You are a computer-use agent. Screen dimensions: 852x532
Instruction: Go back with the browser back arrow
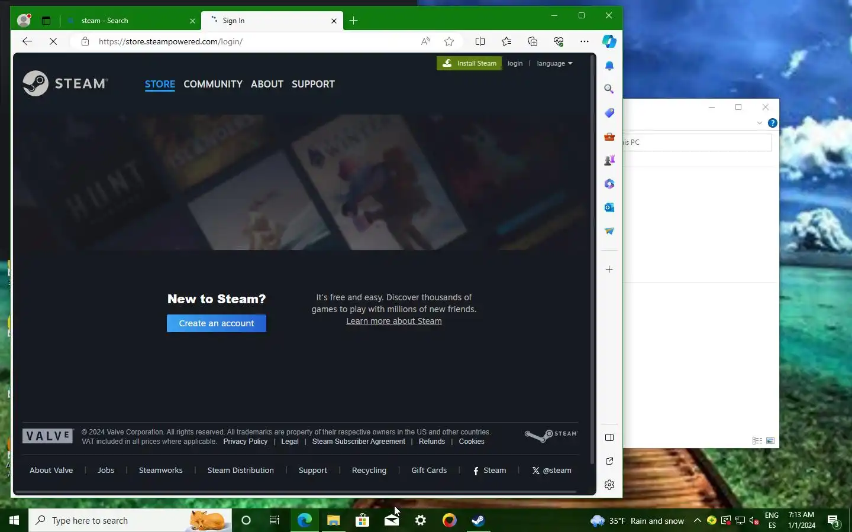[x=27, y=41]
